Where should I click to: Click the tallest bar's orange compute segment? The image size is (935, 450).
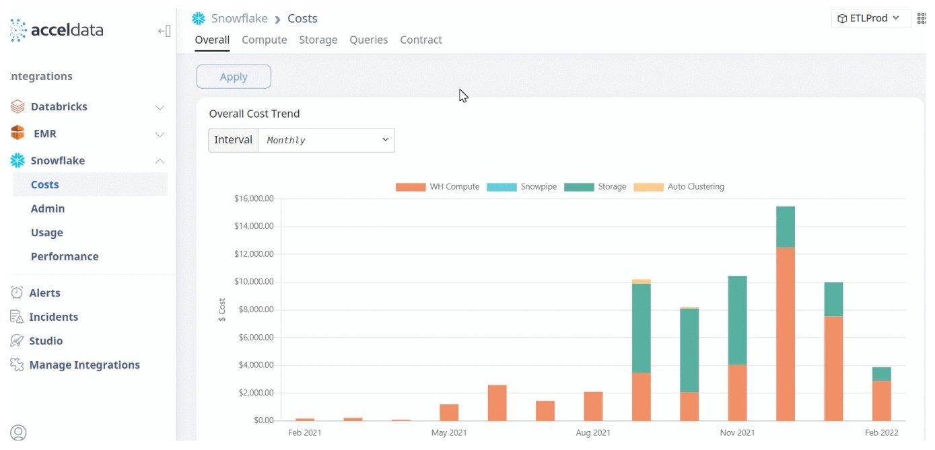(x=786, y=334)
